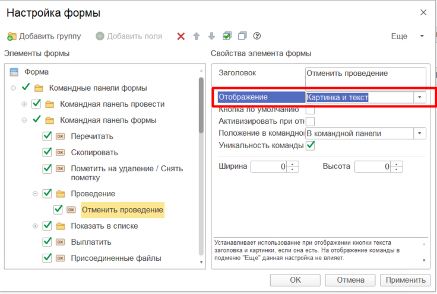The width and height of the screenshot is (437, 294).
Task: Enable the Кнопка по умолчанию checkbox
Action: (310, 110)
